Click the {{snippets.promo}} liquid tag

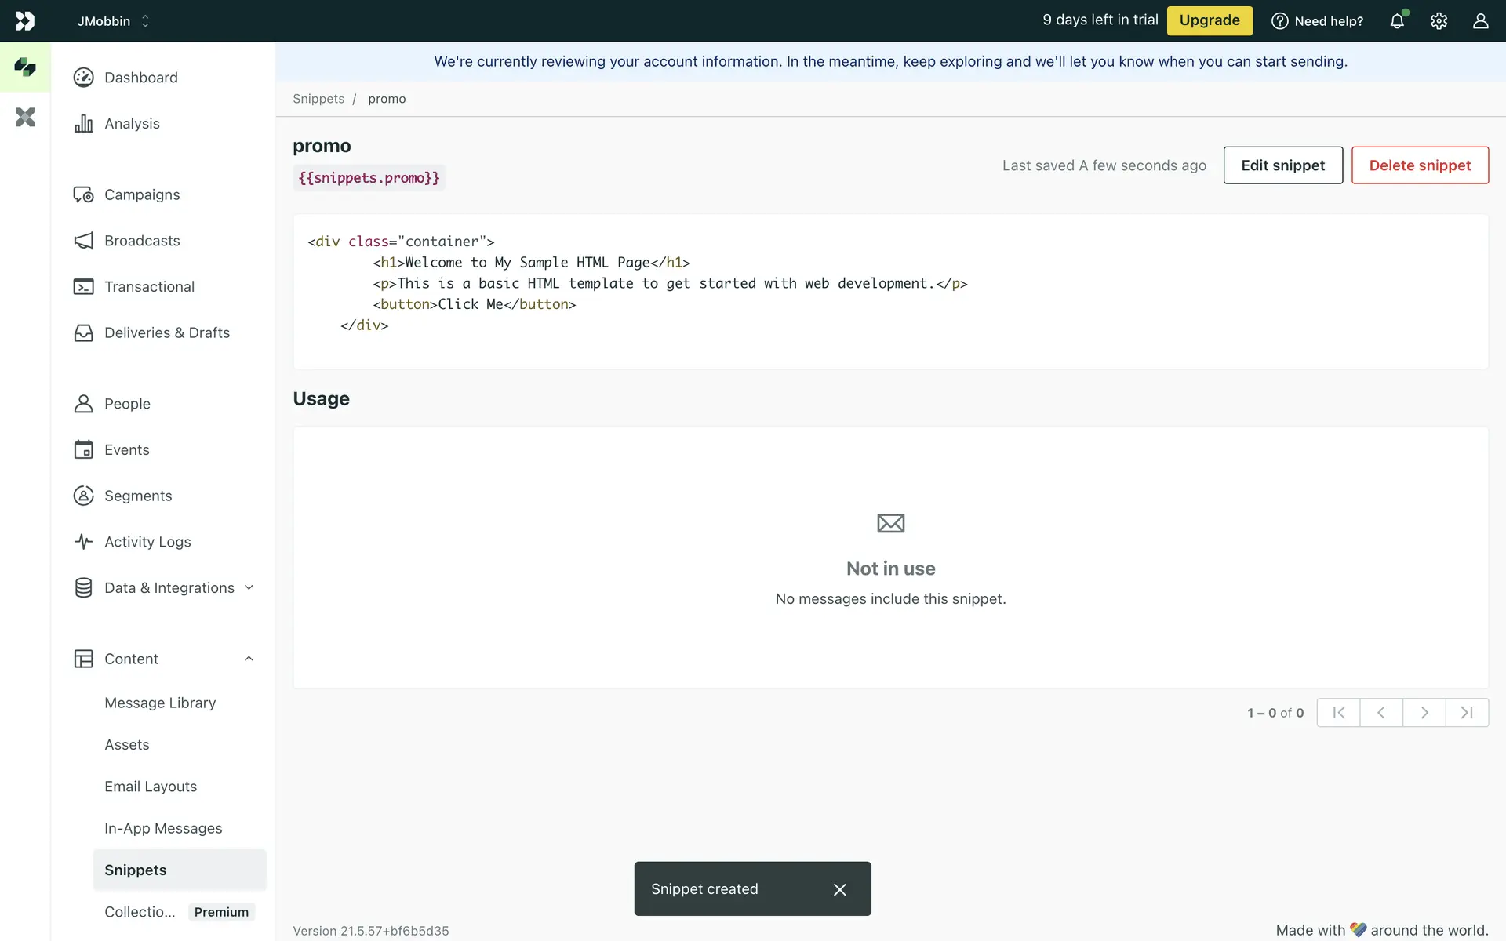369,178
